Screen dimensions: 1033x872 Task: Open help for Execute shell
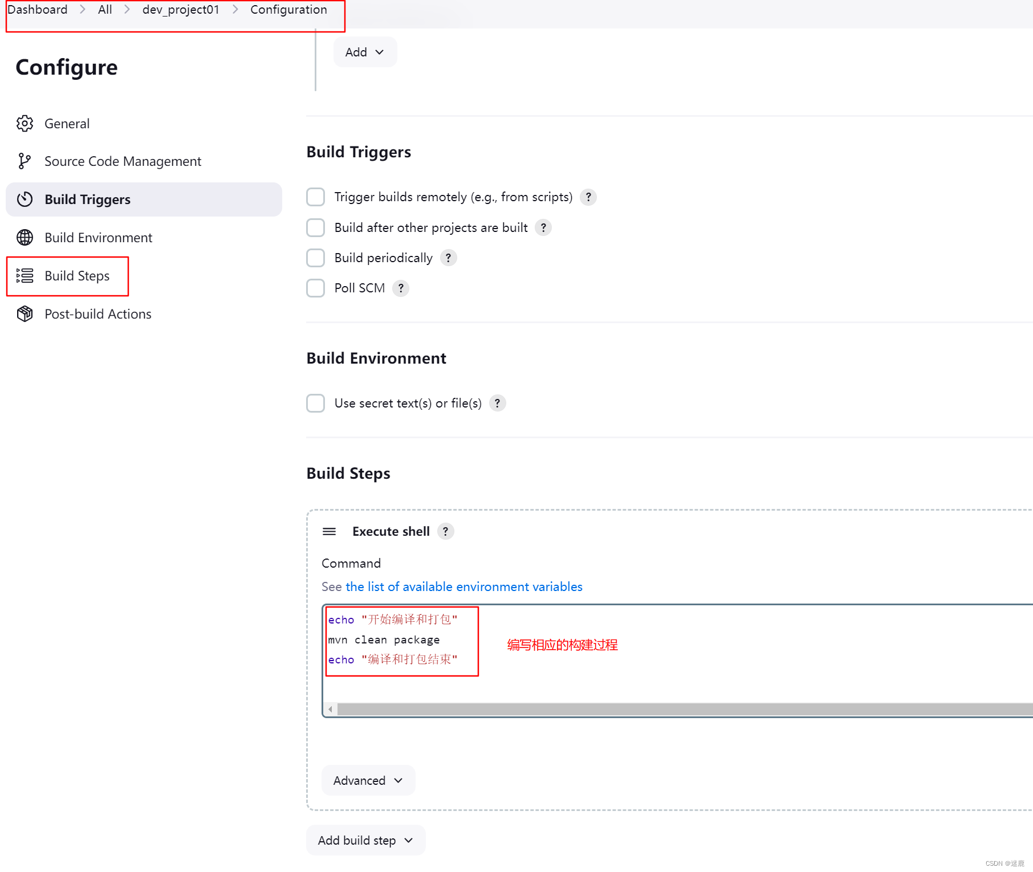pyautogui.click(x=446, y=532)
